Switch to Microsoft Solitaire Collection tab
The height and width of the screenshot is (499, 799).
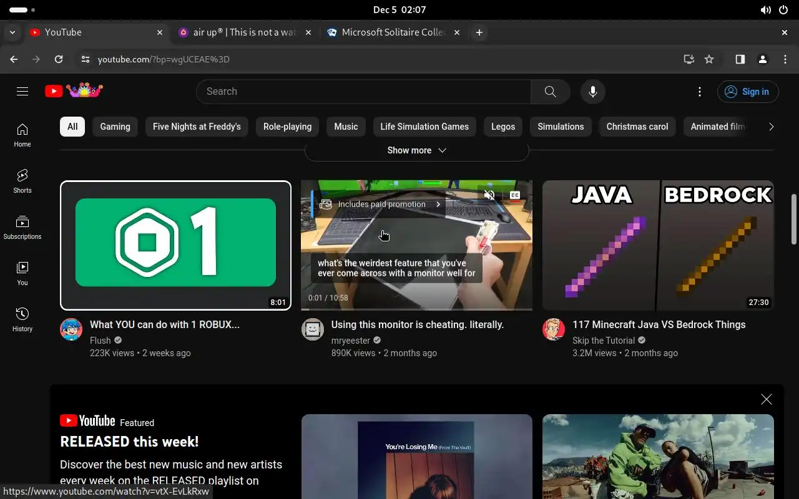pos(393,32)
